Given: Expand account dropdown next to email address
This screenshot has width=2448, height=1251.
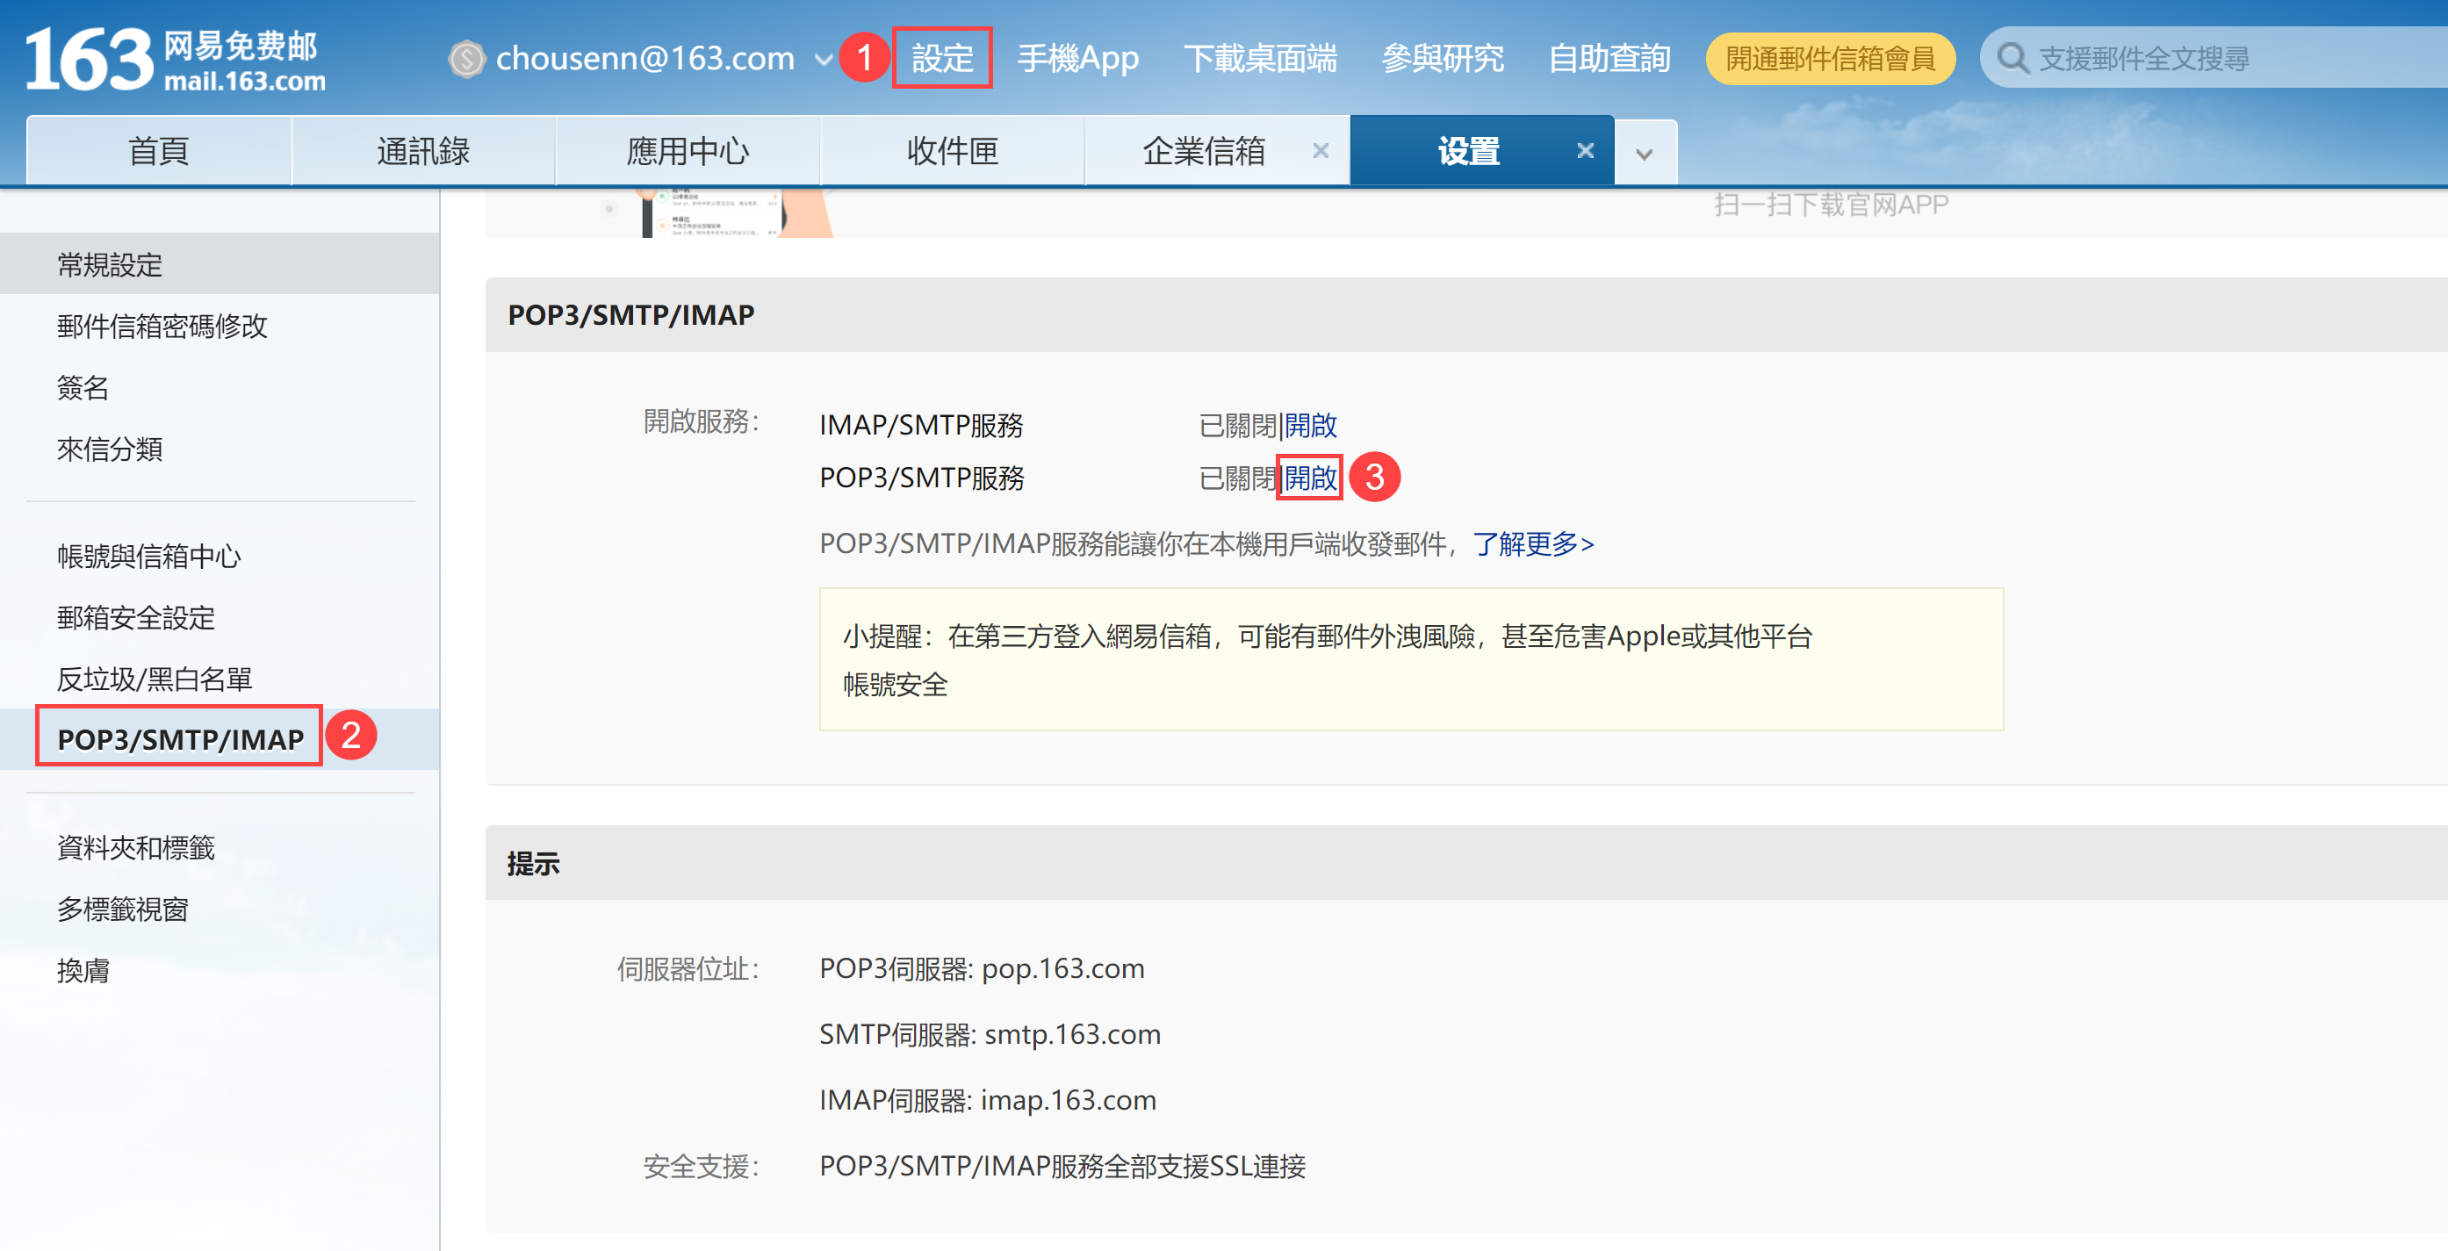Looking at the screenshot, I should tap(823, 59).
